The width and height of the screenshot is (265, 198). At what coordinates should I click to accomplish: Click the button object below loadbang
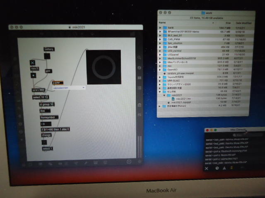coord(47,56)
